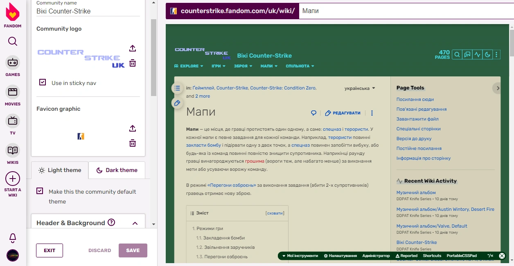Open Reported in bottom toolbar
514x266 pixels.
coord(406,256)
